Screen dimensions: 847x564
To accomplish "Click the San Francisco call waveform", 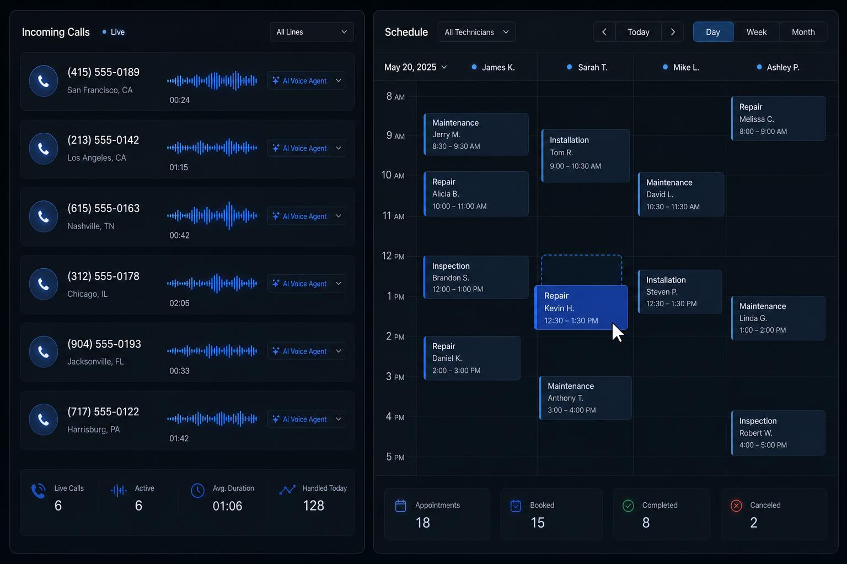I will [x=212, y=81].
